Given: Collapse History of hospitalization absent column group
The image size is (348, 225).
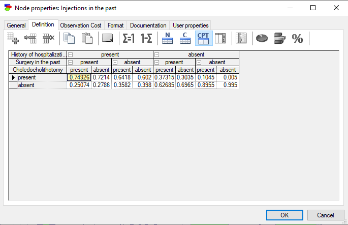Looking at the screenshot, I should pyautogui.click(x=156, y=54).
